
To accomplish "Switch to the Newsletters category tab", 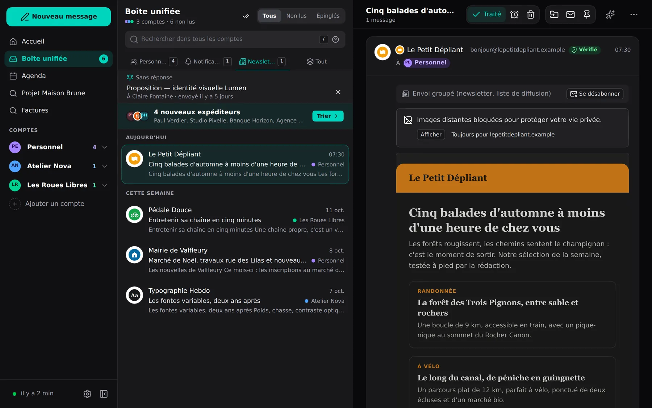I will coord(262,62).
